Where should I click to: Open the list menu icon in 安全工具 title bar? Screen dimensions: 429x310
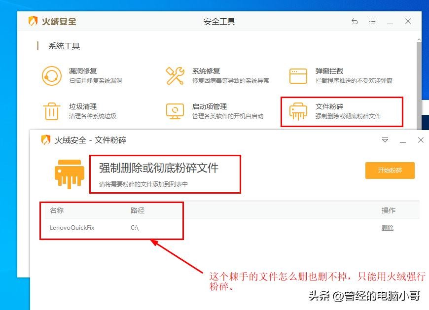[372, 22]
